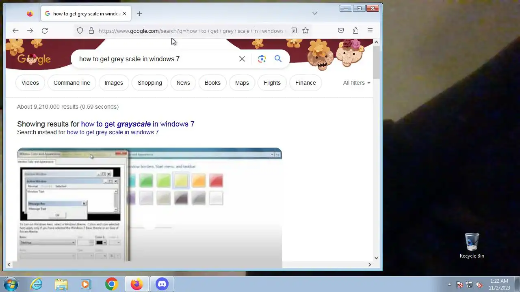The width and height of the screenshot is (520, 292).
Task: Open the 'how to get grayscale in windows 7' link
Action: 138,124
